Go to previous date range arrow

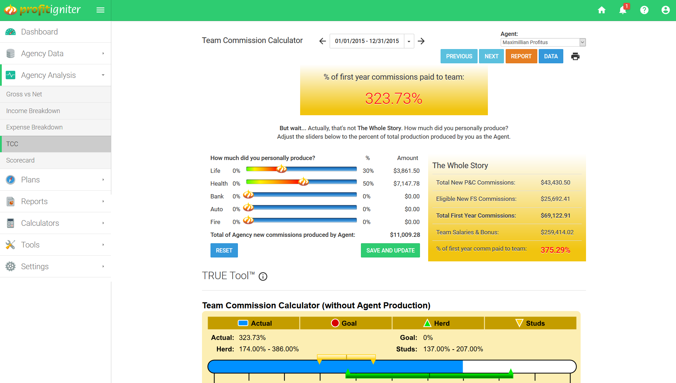(322, 41)
